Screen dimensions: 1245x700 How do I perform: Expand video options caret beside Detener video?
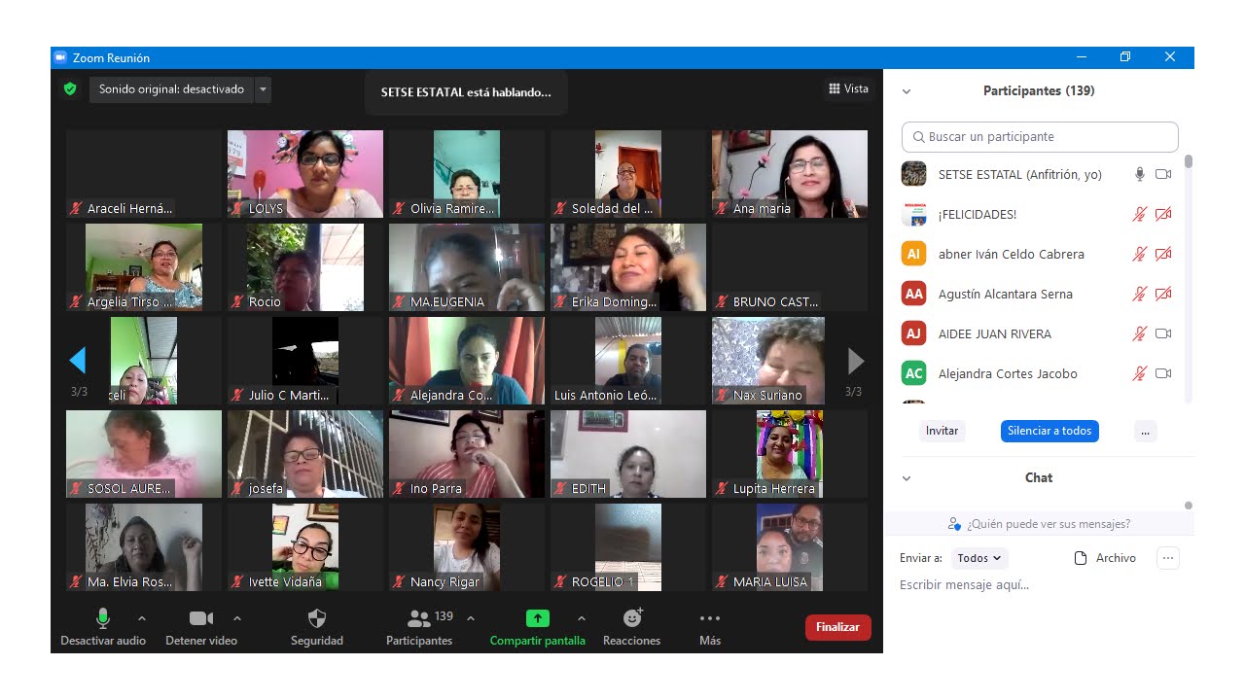point(237,618)
